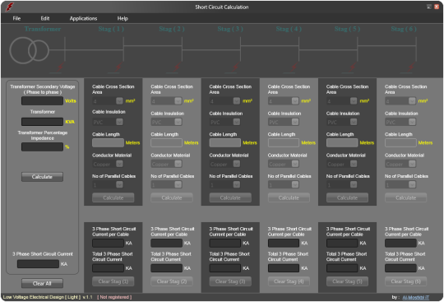The height and width of the screenshot is (302, 444).
Task: Minimize the Short Circuit Calculation window
Action: [429, 7]
